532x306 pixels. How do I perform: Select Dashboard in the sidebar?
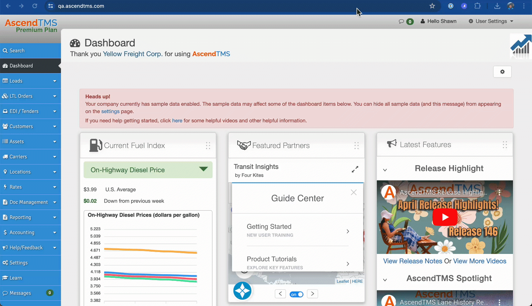coord(30,66)
